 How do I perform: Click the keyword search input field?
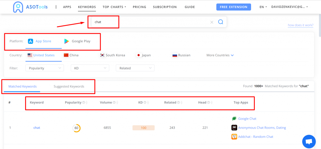tap(150, 22)
